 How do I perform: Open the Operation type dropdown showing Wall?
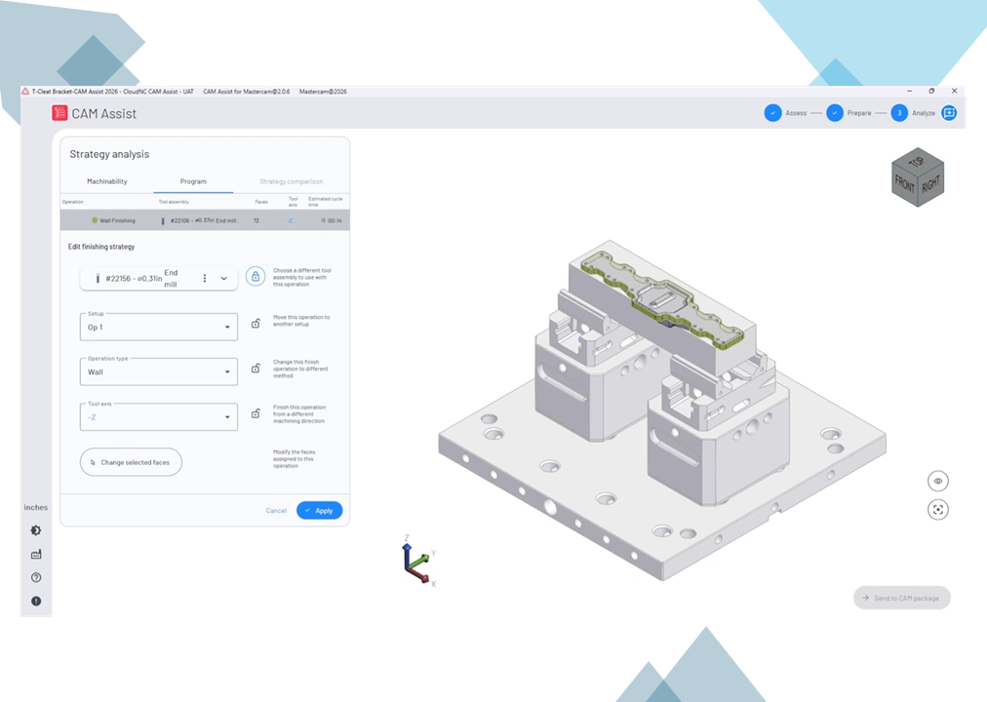click(158, 371)
